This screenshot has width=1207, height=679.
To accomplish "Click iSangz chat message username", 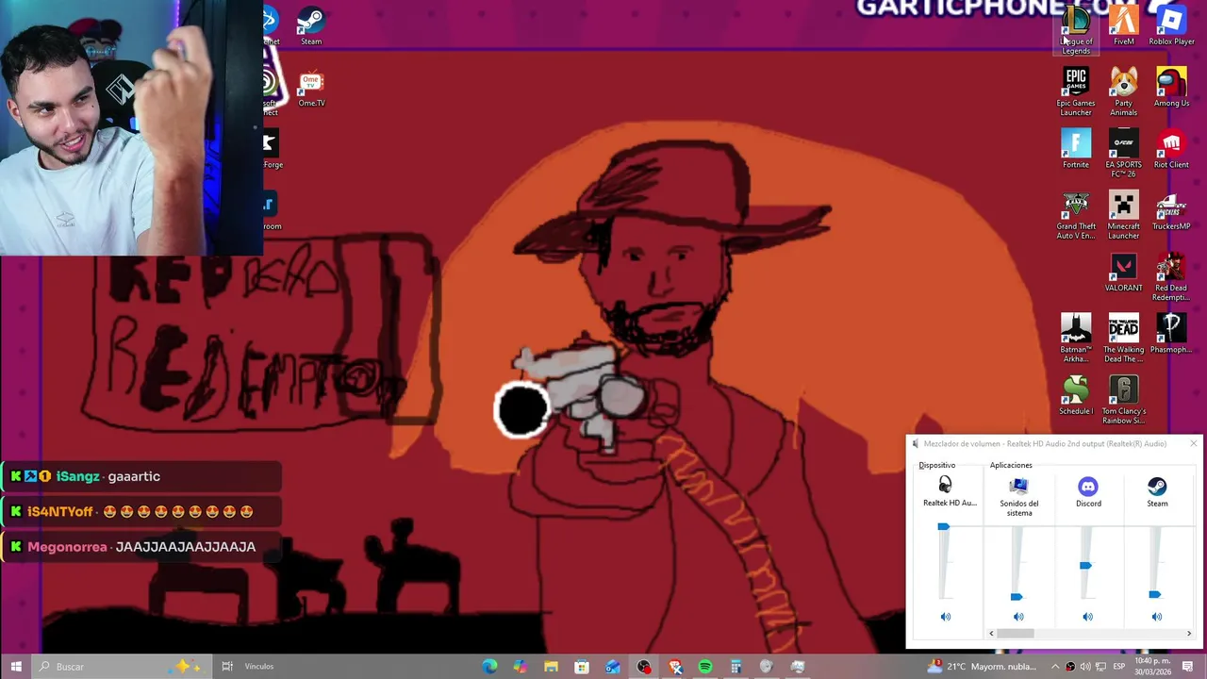I will point(77,476).
